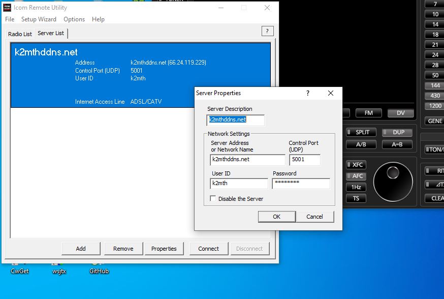Viewport: 444px width, 299px height.
Task: Click Cancel in Server Properties
Action: (314, 217)
